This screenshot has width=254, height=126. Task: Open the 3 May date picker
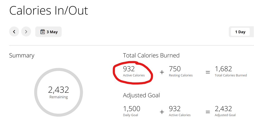48,32
